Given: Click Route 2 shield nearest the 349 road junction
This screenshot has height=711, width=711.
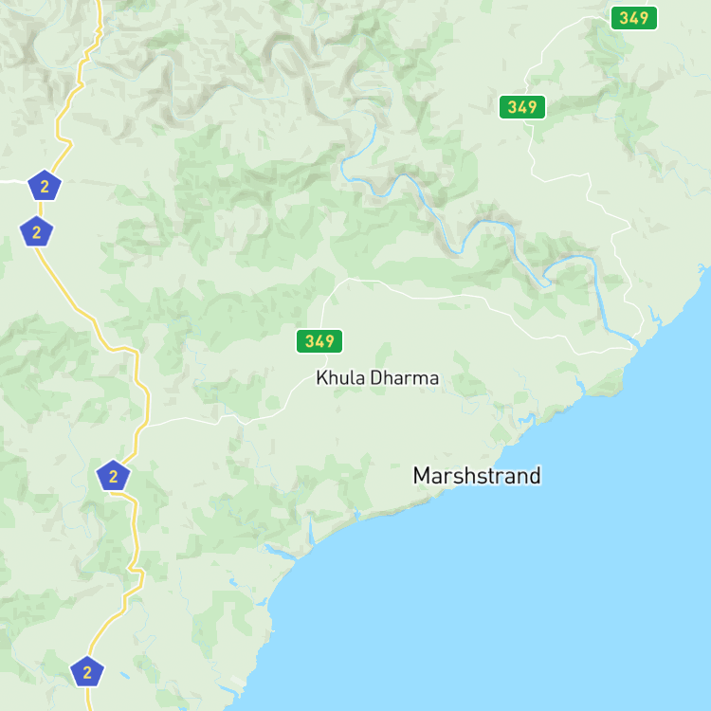Looking at the screenshot, I should tap(114, 476).
